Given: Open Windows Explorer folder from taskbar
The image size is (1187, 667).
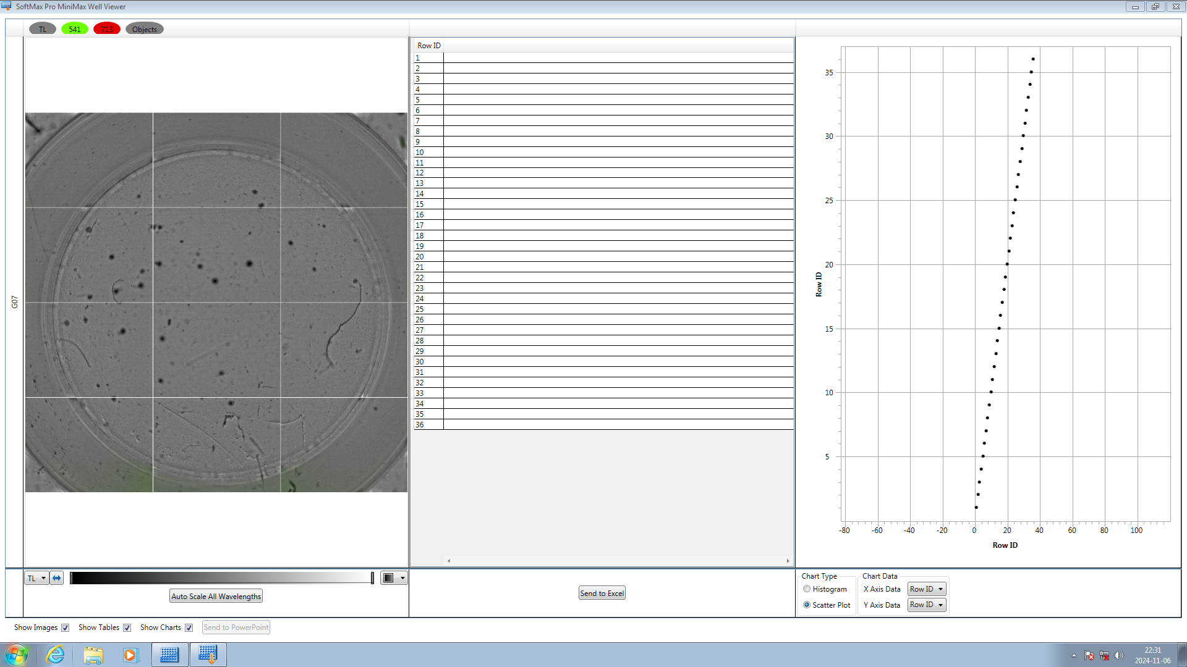Looking at the screenshot, I should pyautogui.click(x=93, y=655).
